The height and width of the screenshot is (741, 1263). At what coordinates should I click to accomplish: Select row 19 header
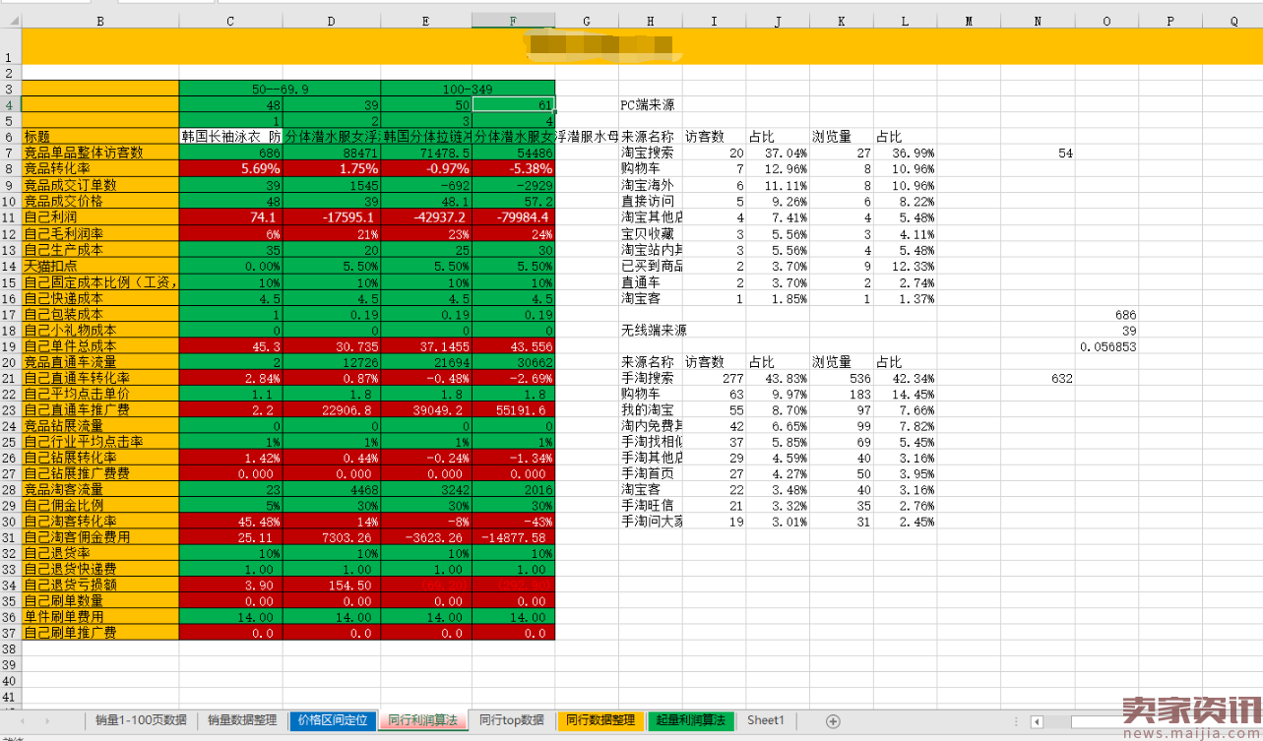coord(10,345)
